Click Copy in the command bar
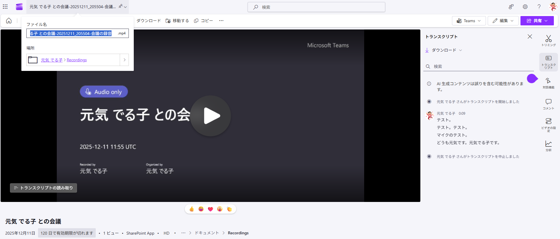 [x=203, y=21]
